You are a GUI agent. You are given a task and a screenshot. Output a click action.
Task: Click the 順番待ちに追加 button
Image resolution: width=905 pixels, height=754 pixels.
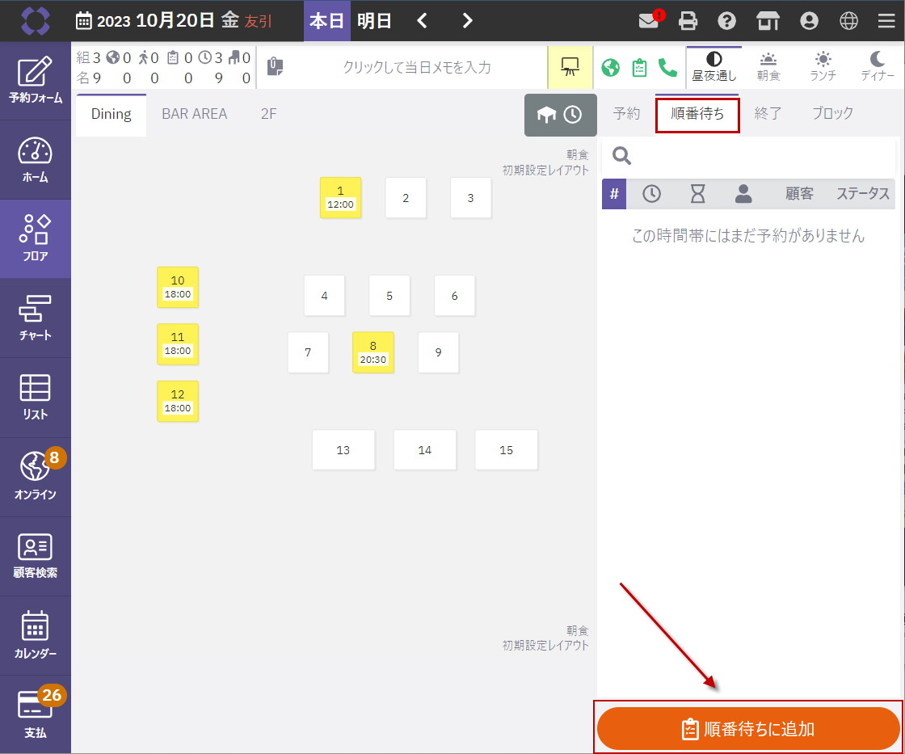[748, 729]
